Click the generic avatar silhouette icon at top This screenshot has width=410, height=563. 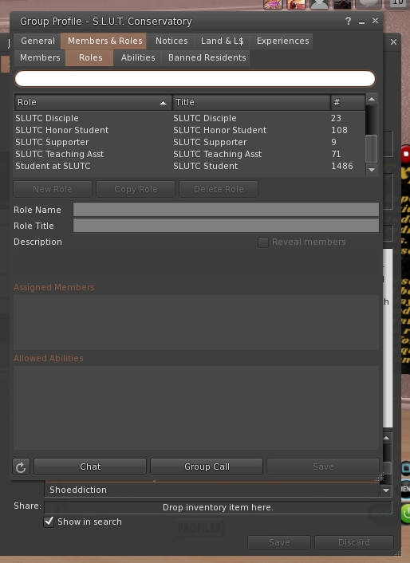[319, 4]
